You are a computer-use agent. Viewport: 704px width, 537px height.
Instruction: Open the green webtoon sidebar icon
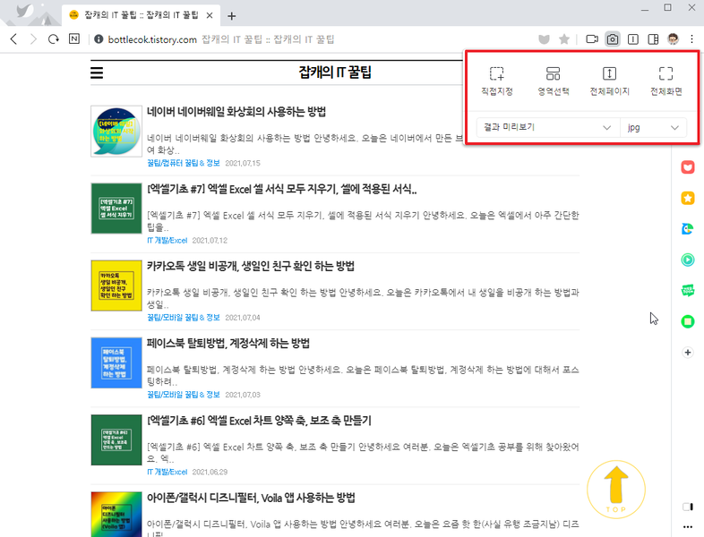(x=687, y=290)
